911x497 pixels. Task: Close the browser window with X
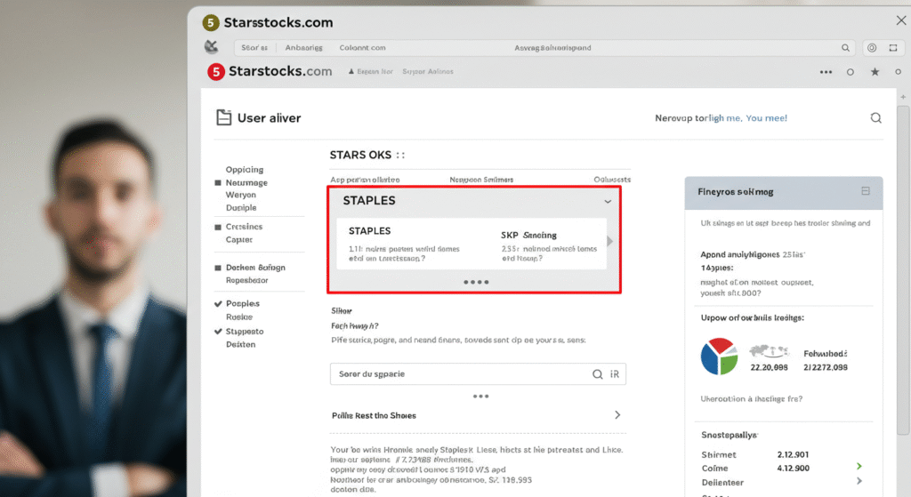(901, 20)
